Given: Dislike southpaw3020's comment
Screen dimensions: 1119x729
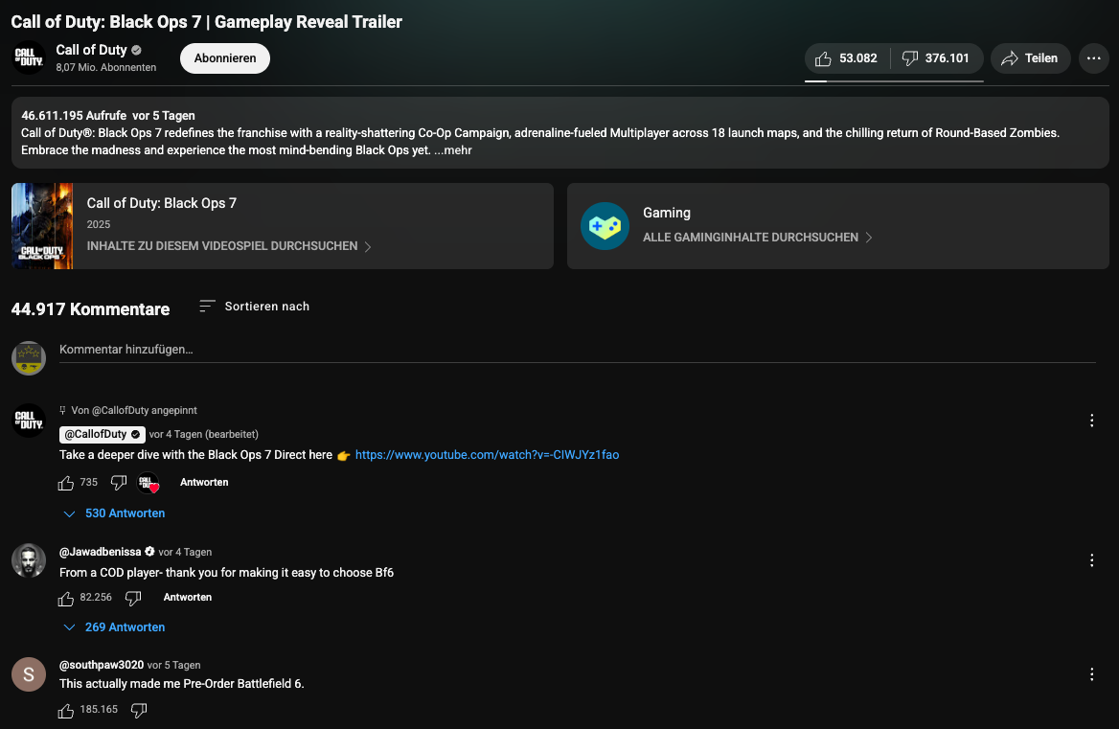Looking at the screenshot, I should 139,711.
